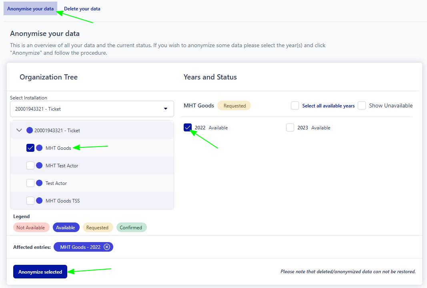
Task: Enable the 2023 year checkbox
Action: [x=290, y=127]
